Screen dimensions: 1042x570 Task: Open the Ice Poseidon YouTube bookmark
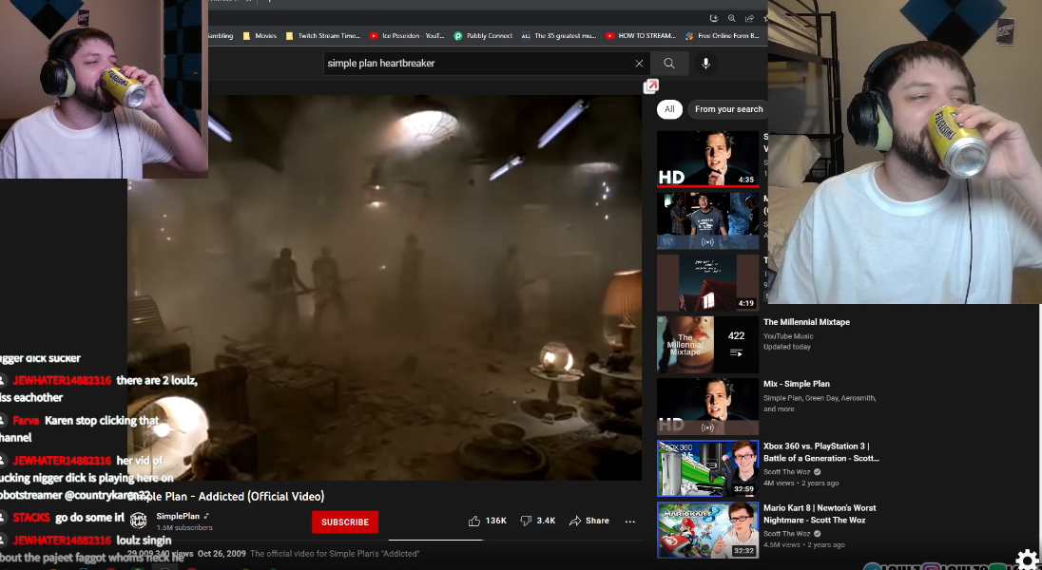(407, 36)
